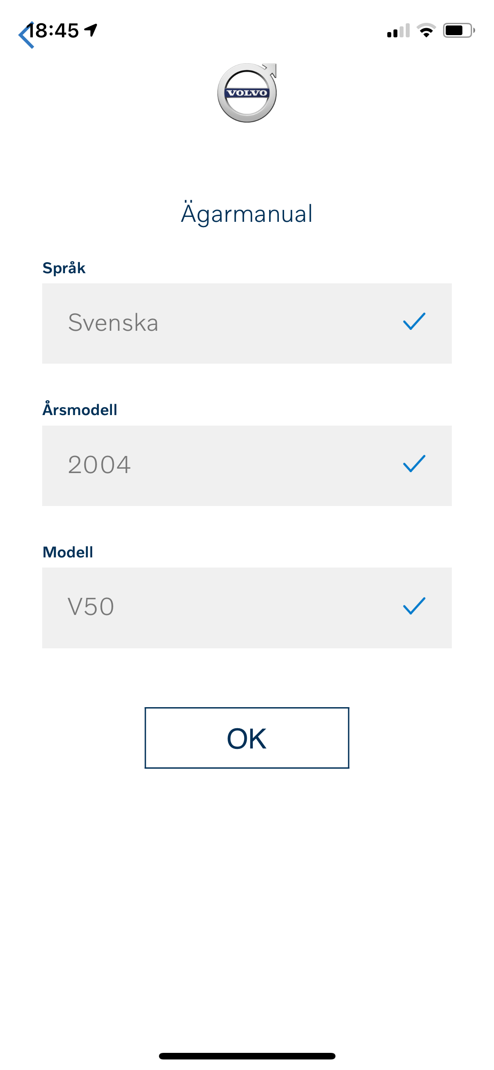Tap the 18:45 clock in status bar
Viewport: 494px width, 1070px height.
(54, 31)
